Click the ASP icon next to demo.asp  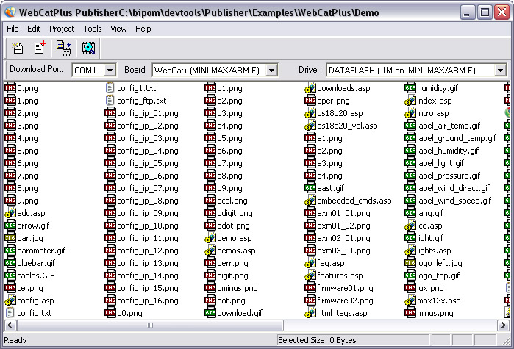tap(210, 237)
